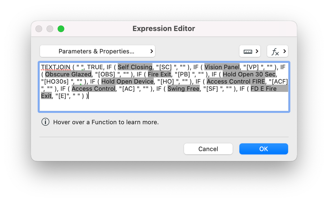Close the Expression Editor with the red button
The width and height of the screenshot is (328, 202).
click(x=39, y=29)
